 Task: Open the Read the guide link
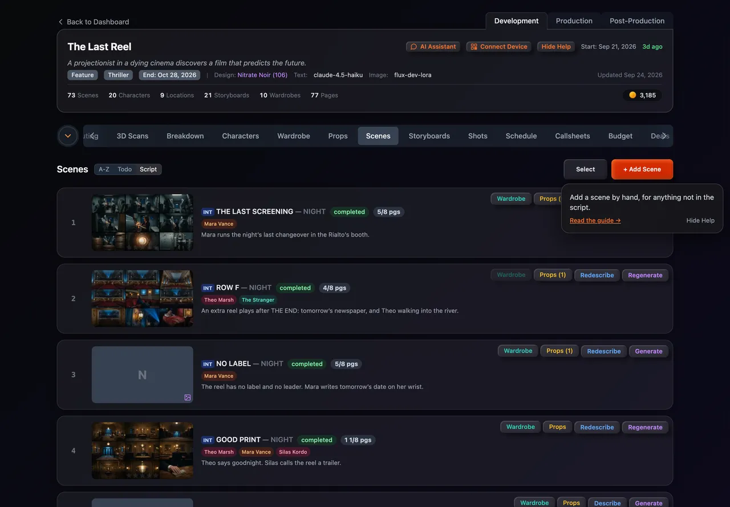click(x=595, y=221)
